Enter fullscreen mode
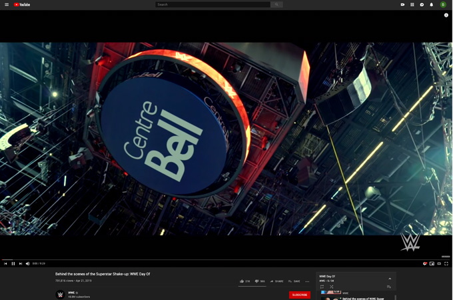 [446, 263]
